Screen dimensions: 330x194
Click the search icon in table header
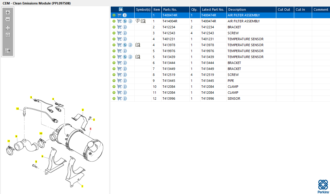coord(121,10)
